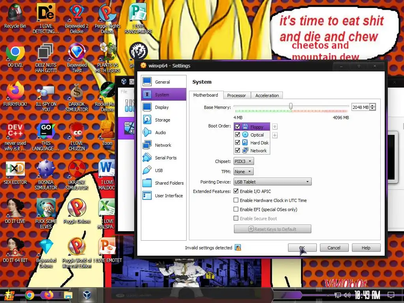Screen dimensions: 404x303
Task: Launch the FURRYFUCK! Firefox shortcut
Action: coord(15,94)
